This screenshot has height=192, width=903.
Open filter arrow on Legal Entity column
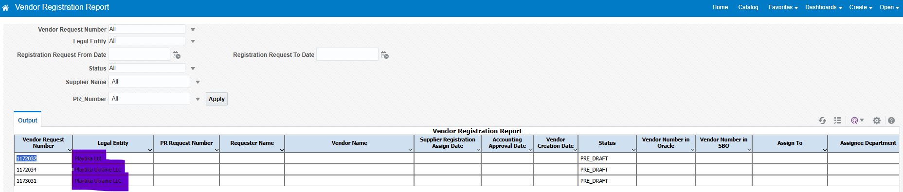[150, 150]
